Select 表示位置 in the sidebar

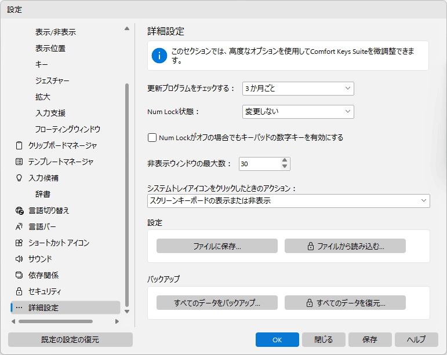pyautogui.click(x=50, y=49)
